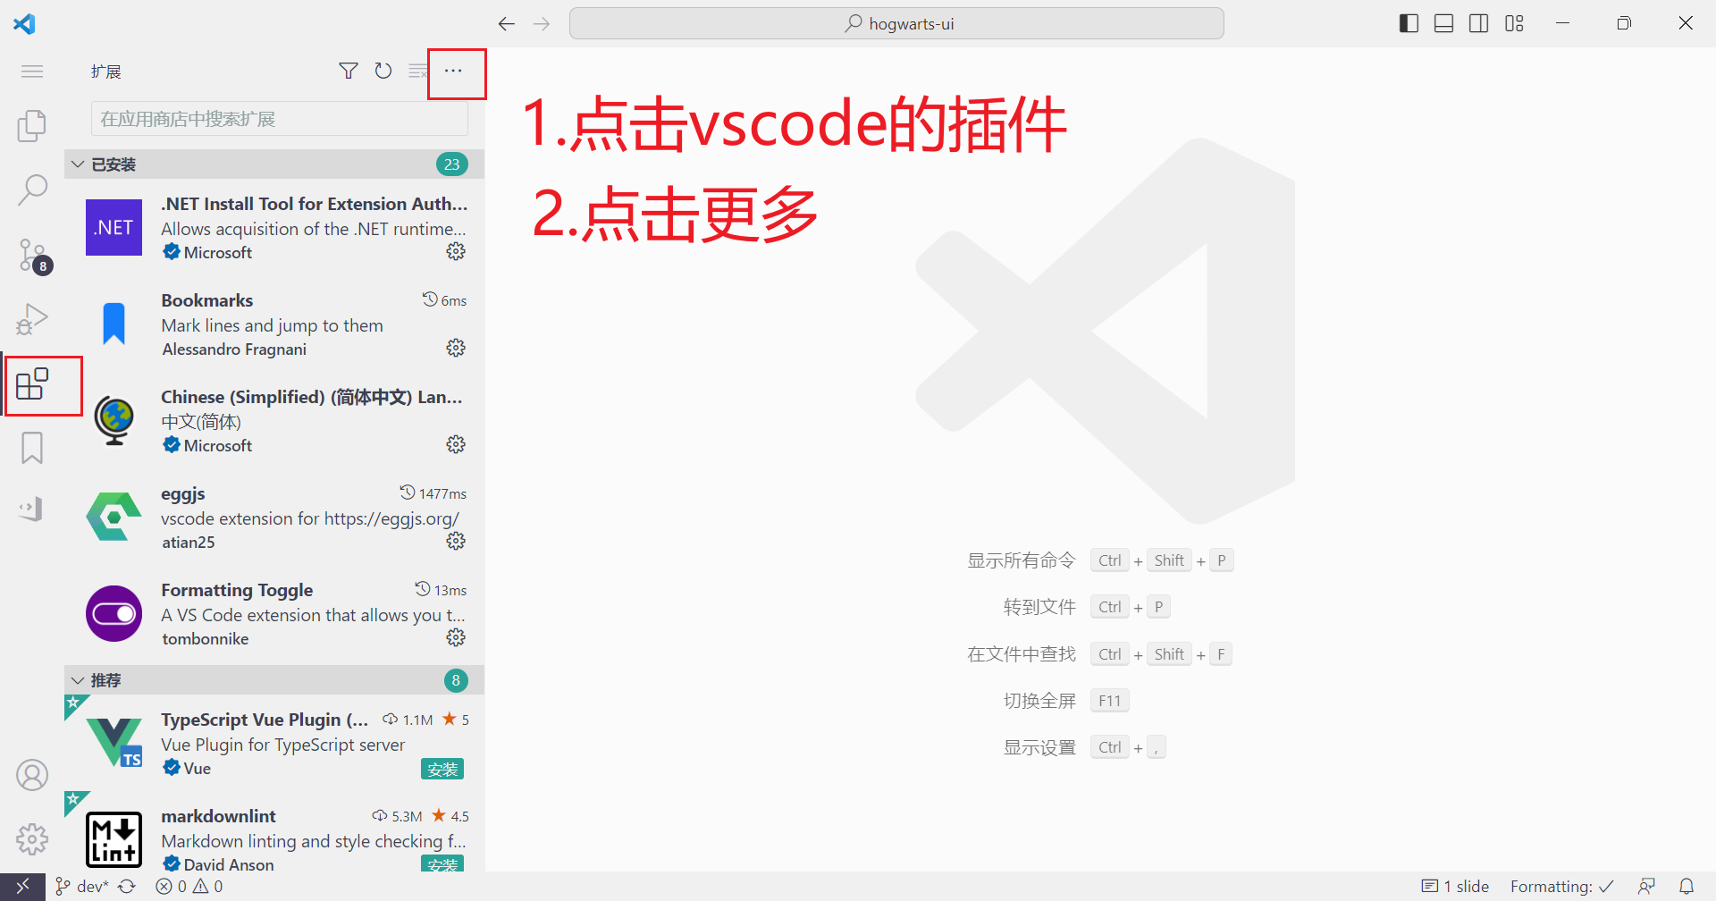Toggle the primary side bar layout button

pyautogui.click(x=1409, y=23)
